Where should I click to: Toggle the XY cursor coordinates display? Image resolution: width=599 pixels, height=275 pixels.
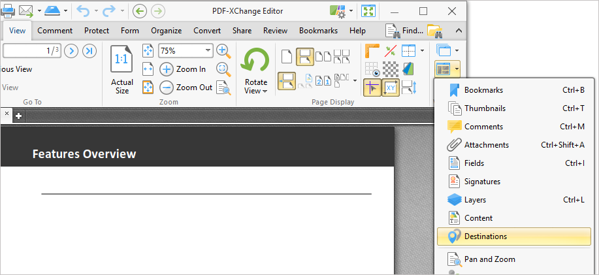[x=391, y=87]
